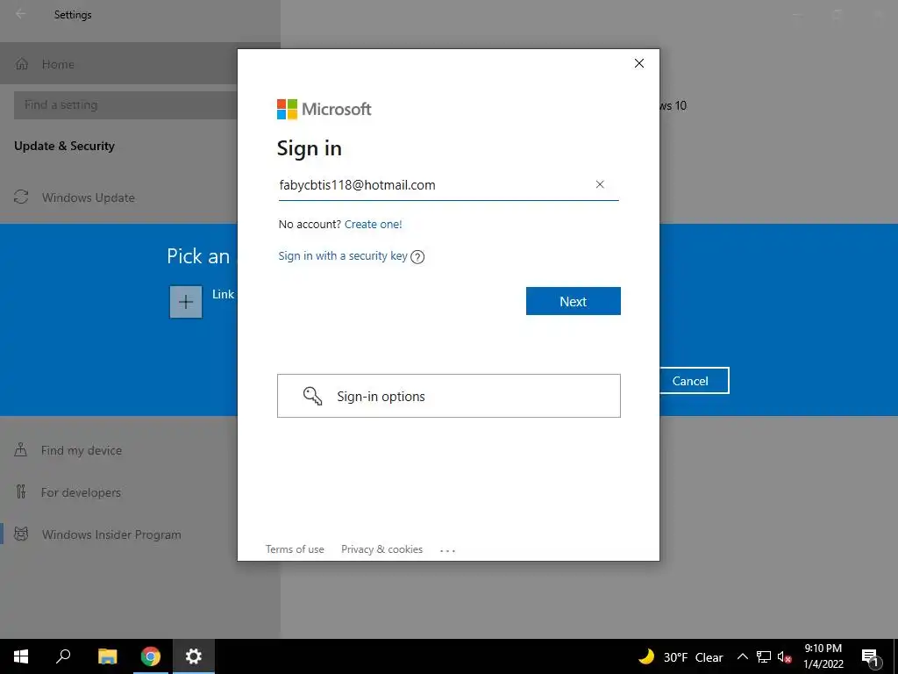Click network icon in system tray

point(764,656)
